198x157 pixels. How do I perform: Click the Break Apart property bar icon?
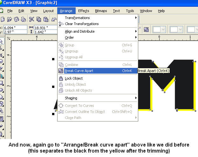click(x=146, y=29)
